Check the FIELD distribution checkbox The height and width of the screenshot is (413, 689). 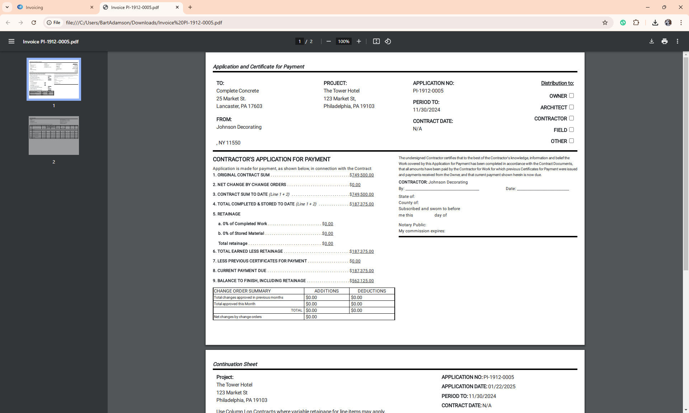point(571,130)
